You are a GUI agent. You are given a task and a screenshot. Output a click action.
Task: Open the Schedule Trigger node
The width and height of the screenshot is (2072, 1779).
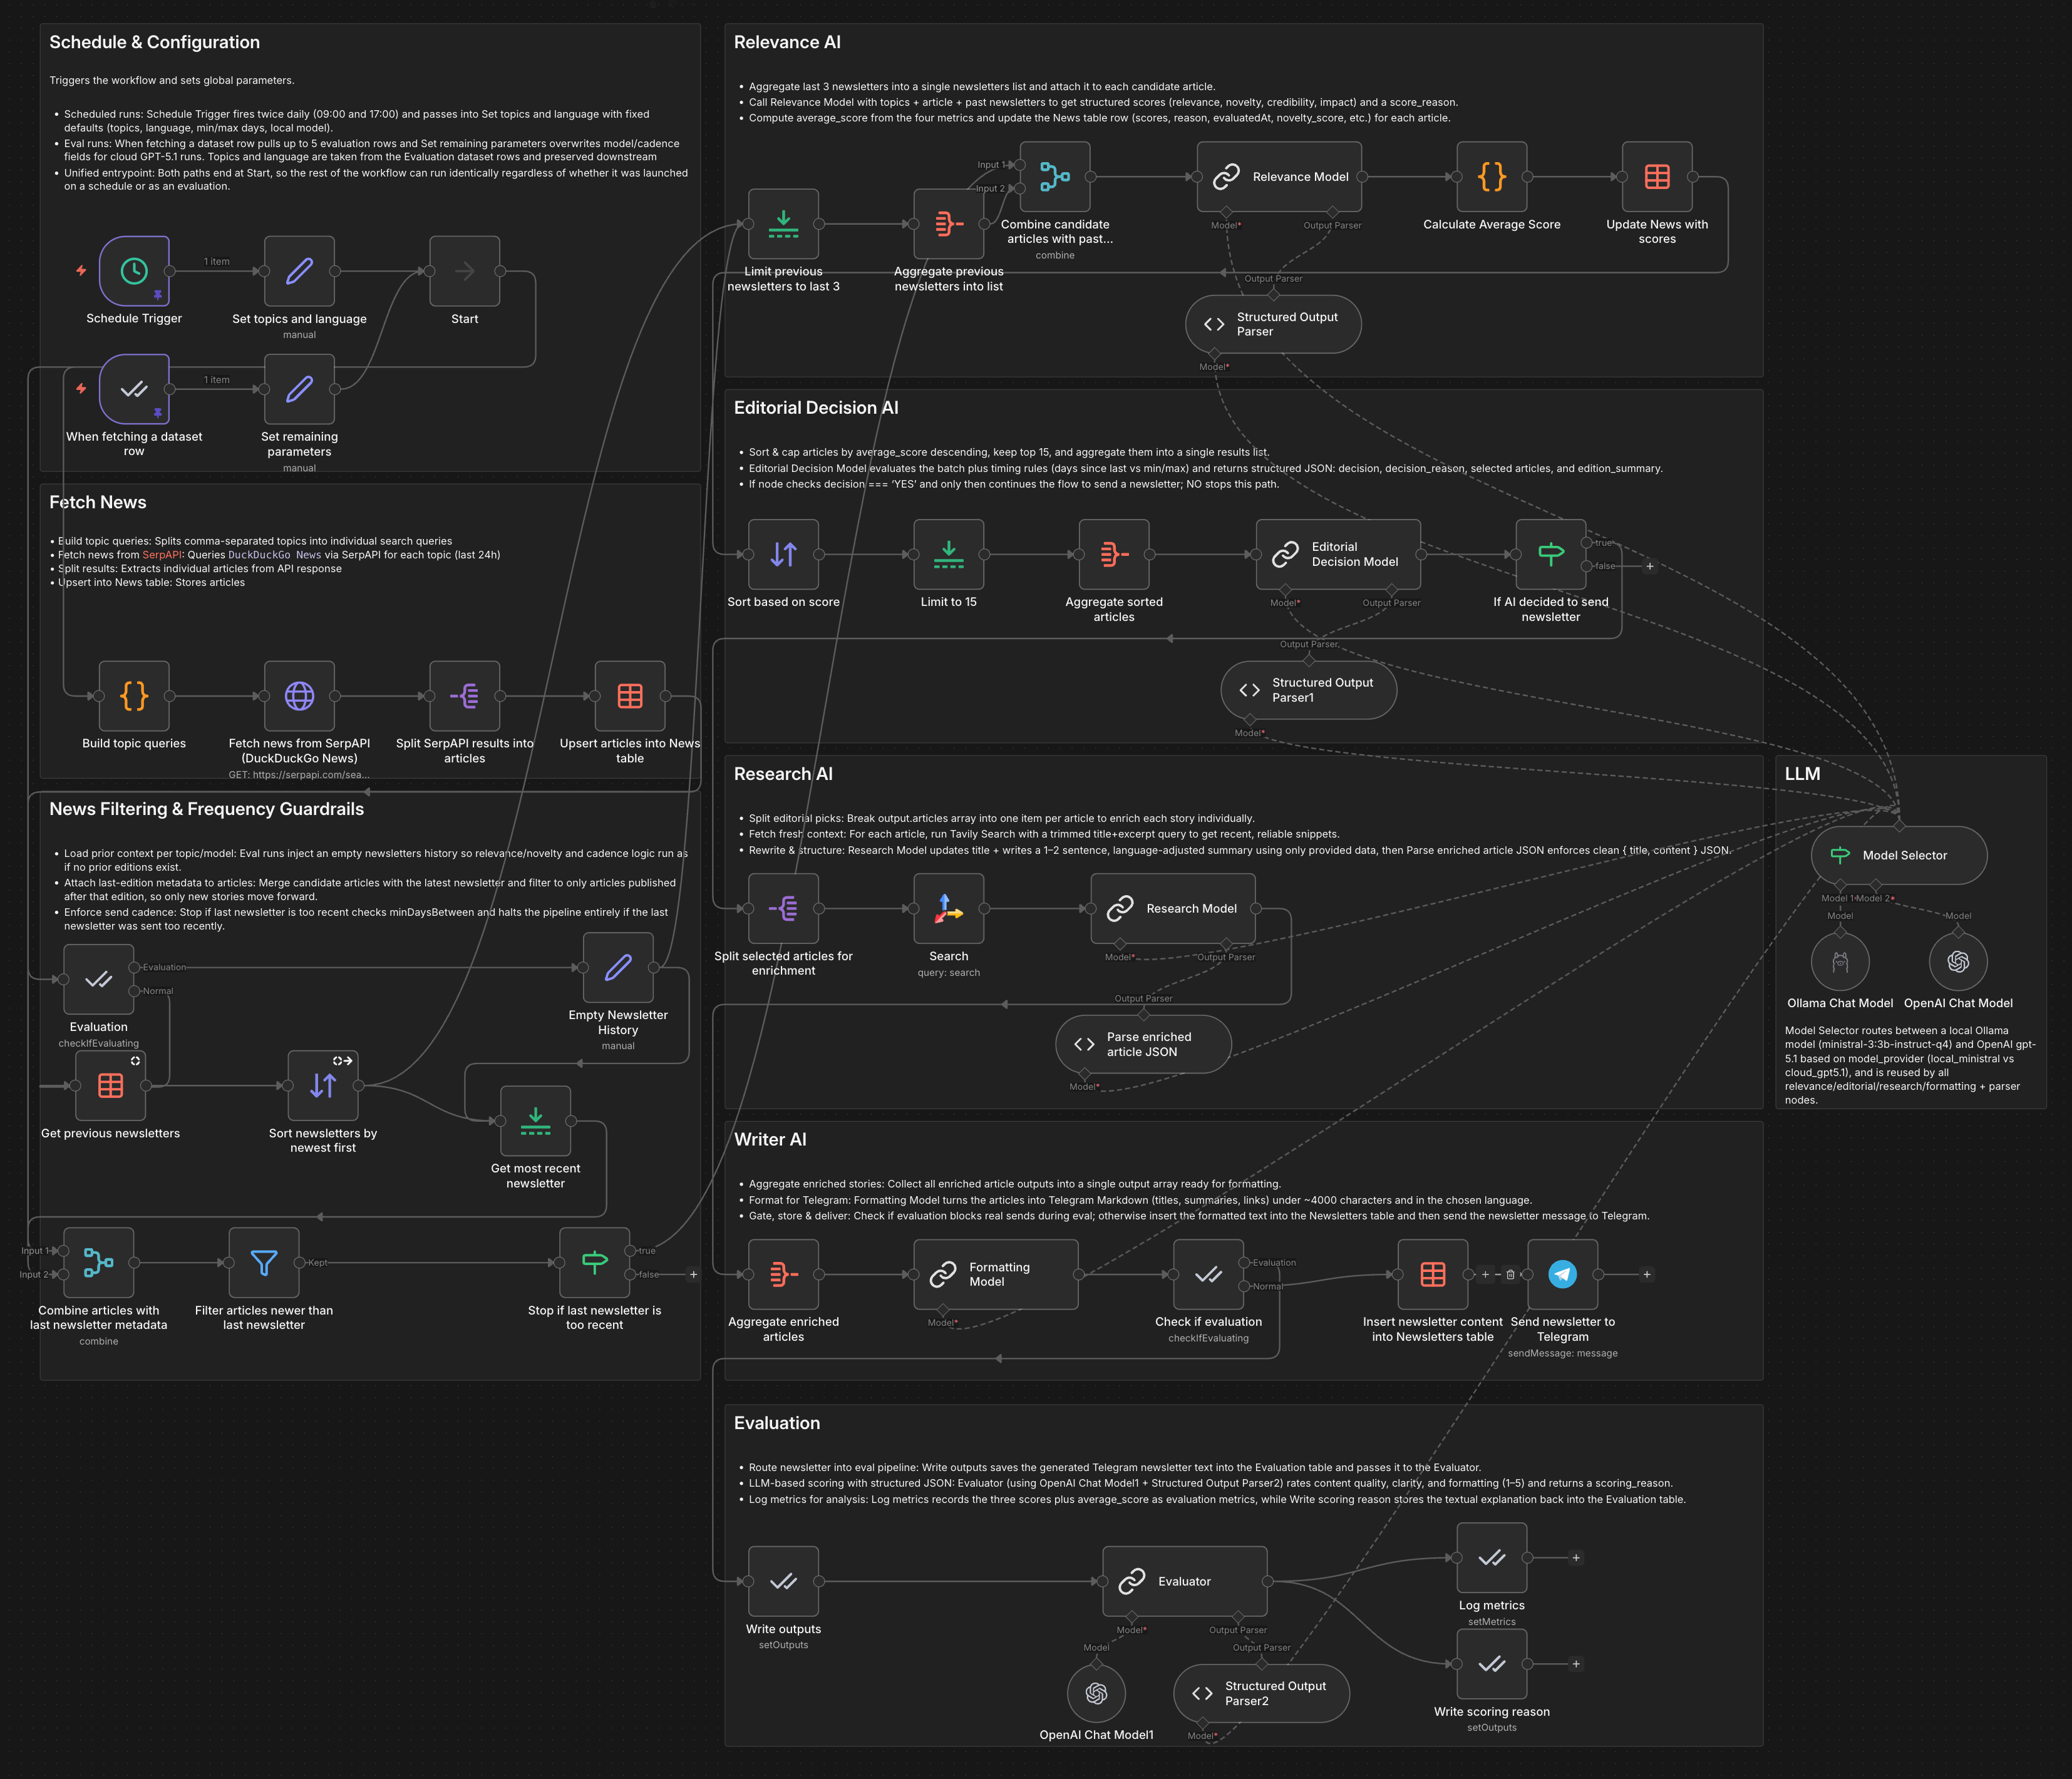pyautogui.click(x=134, y=272)
